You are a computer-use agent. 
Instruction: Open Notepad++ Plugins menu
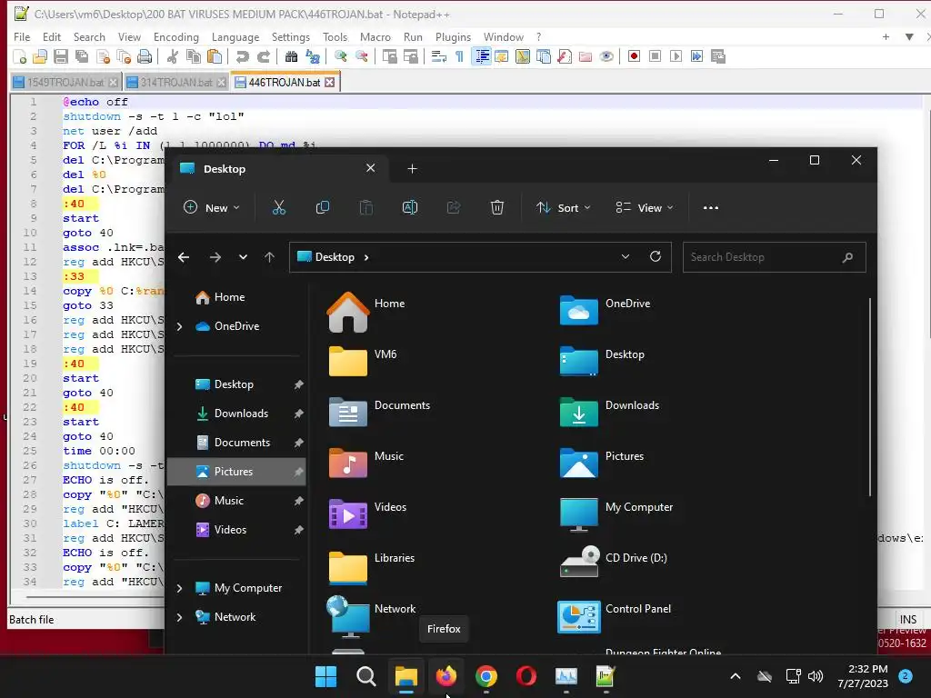pyautogui.click(x=453, y=36)
